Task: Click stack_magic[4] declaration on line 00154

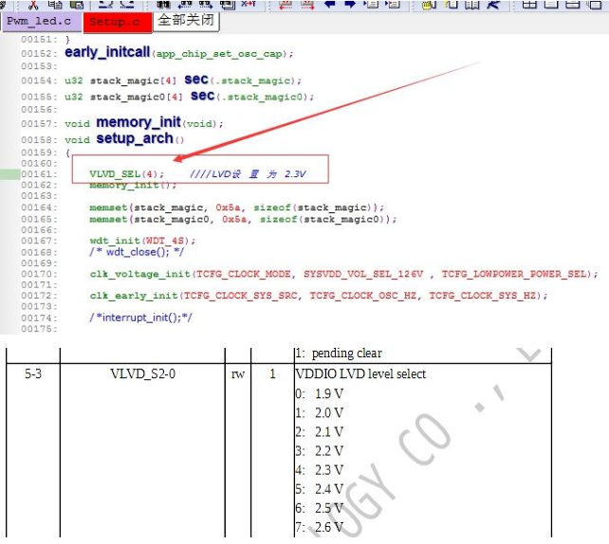Action: [133, 81]
